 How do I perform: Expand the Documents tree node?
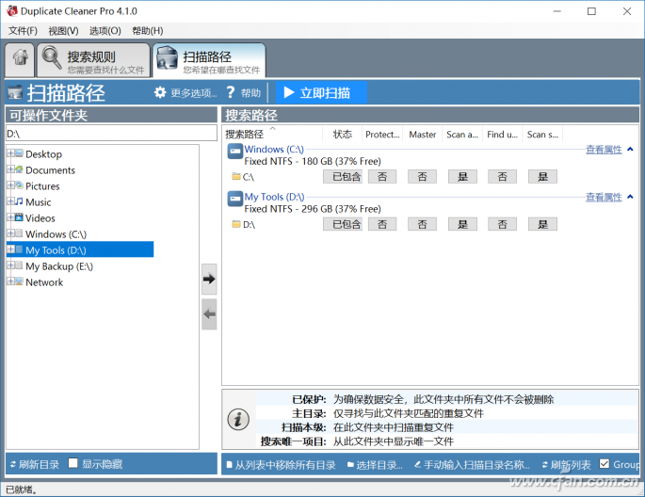(x=10, y=169)
